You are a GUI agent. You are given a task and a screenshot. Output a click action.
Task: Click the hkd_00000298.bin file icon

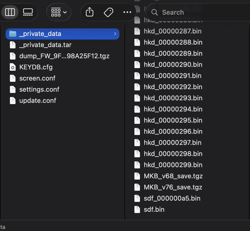pyautogui.click(x=137, y=154)
